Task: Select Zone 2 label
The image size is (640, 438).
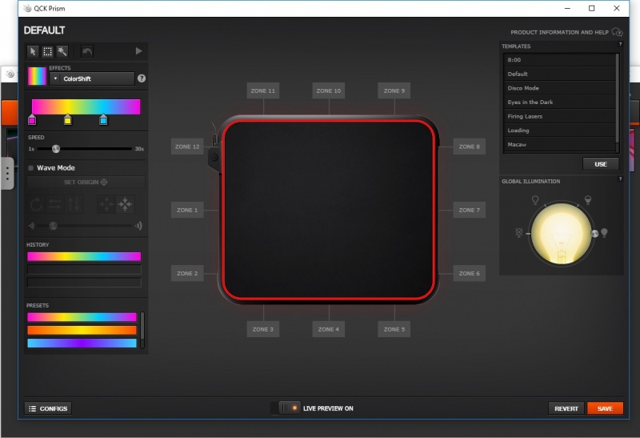Action: [x=187, y=273]
